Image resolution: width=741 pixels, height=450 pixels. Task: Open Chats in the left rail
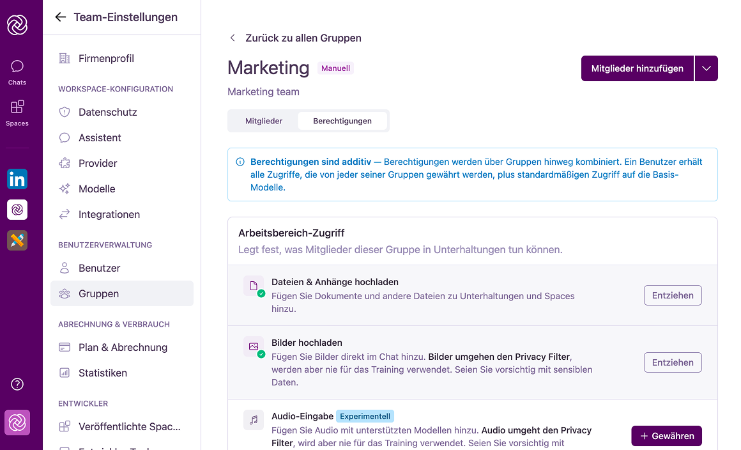click(x=17, y=72)
